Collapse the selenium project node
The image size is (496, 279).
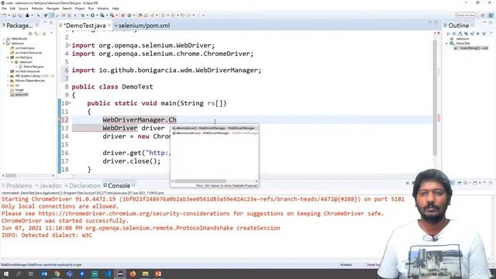pyautogui.click(x=4, y=43)
